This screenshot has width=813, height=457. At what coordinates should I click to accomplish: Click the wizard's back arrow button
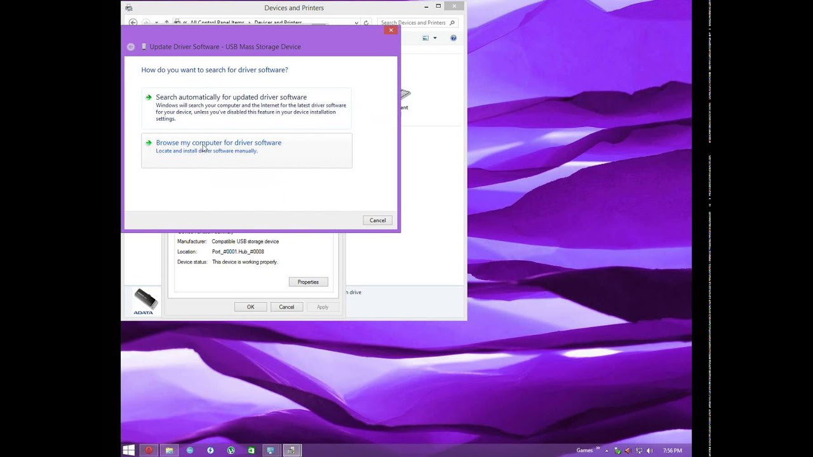click(x=131, y=47)
